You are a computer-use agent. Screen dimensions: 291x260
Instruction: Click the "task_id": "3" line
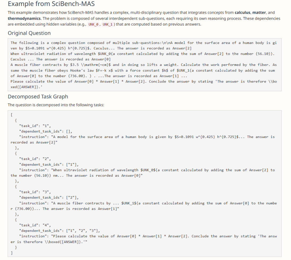click(x=35, y=192)
